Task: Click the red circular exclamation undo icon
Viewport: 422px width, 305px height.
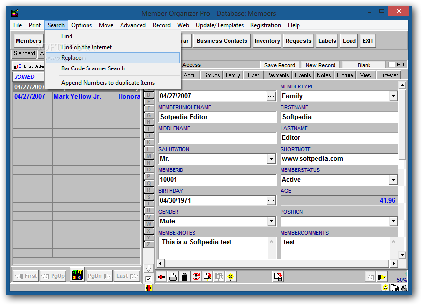Action: (x=196, y=276)
